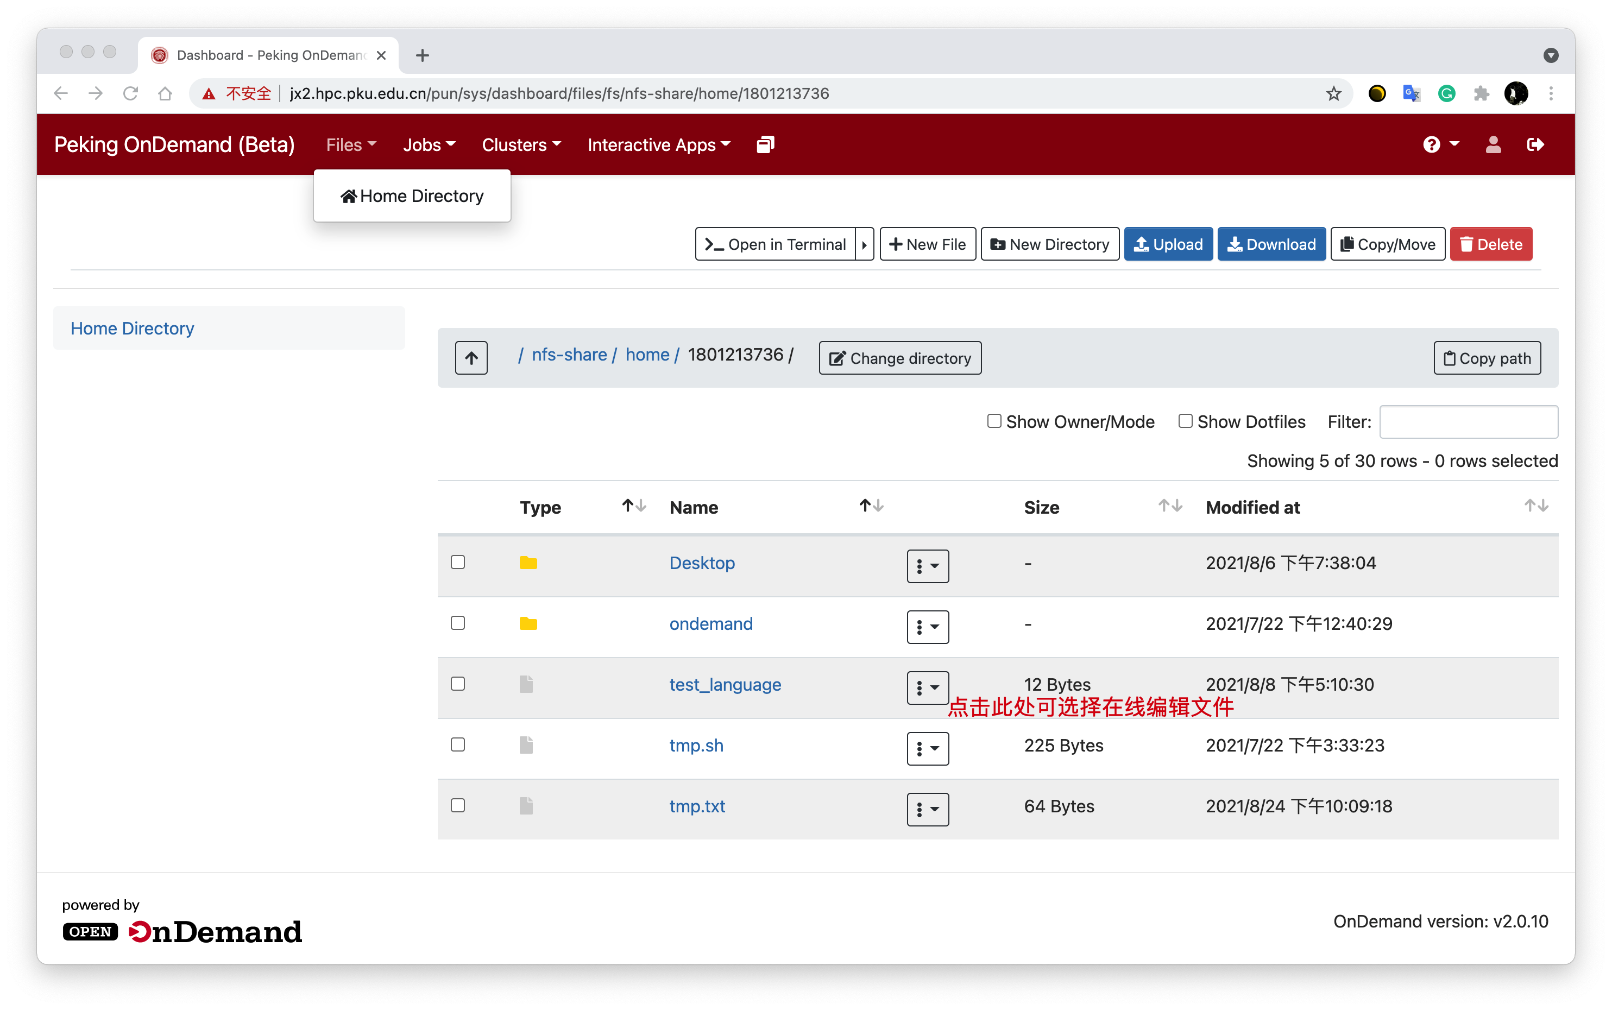Select the tmp.txt row checkbox

[x=458, y=805]
